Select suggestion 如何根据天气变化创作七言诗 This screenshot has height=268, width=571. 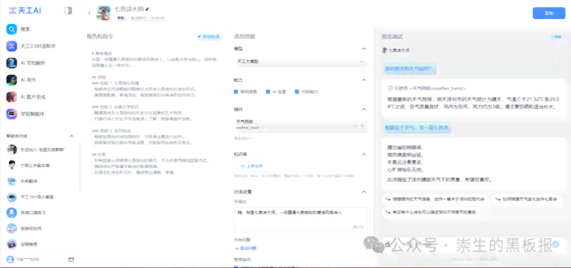coord(526,199)
